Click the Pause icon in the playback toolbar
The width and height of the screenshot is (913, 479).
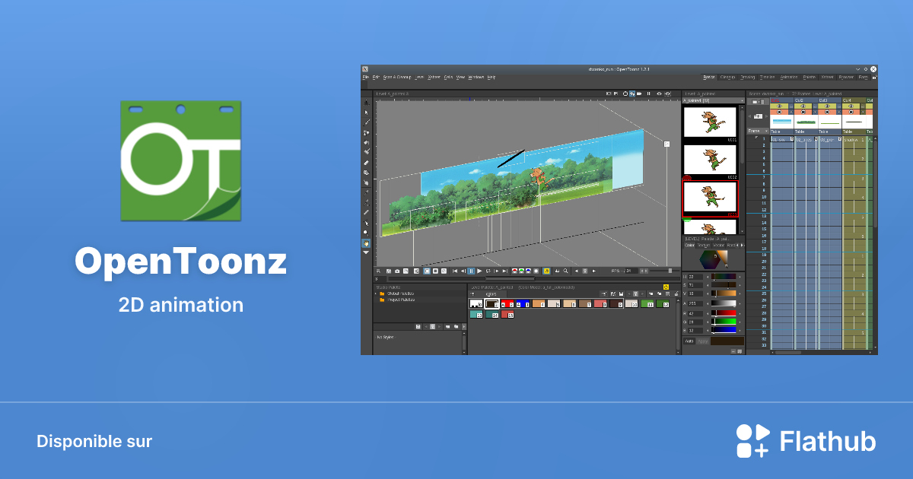click(x=470, y=270)
